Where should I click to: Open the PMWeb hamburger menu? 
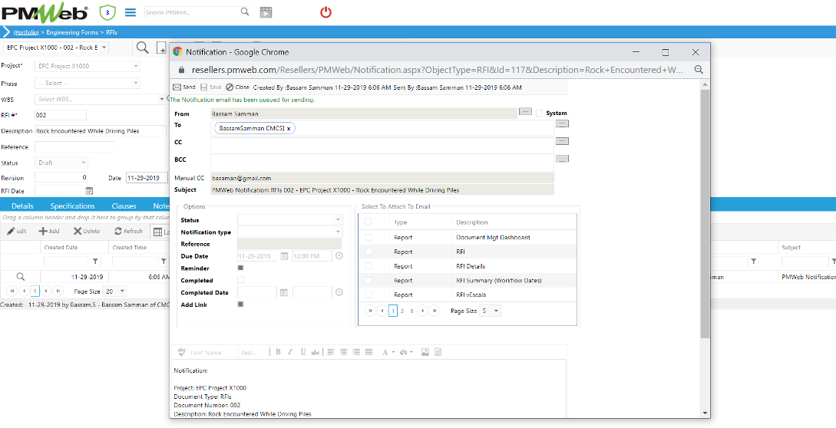coord(130,12)
